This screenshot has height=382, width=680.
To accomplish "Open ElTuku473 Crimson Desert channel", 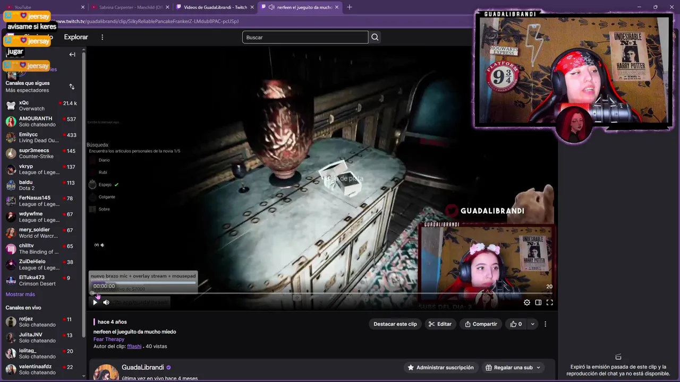I will 41,281.
